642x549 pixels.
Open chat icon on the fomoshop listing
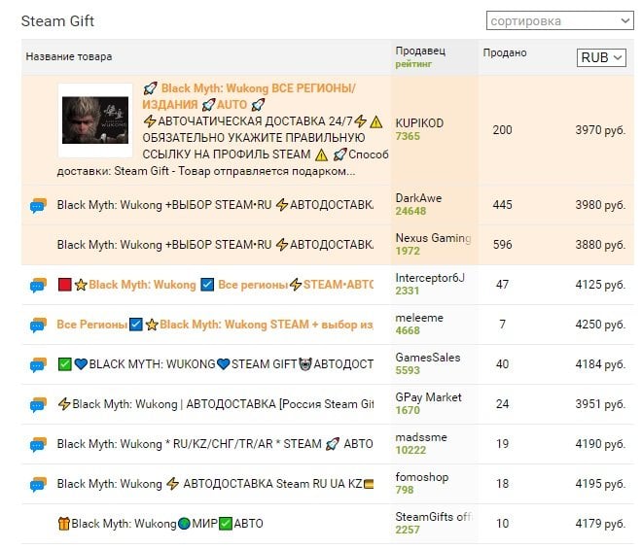38,485
